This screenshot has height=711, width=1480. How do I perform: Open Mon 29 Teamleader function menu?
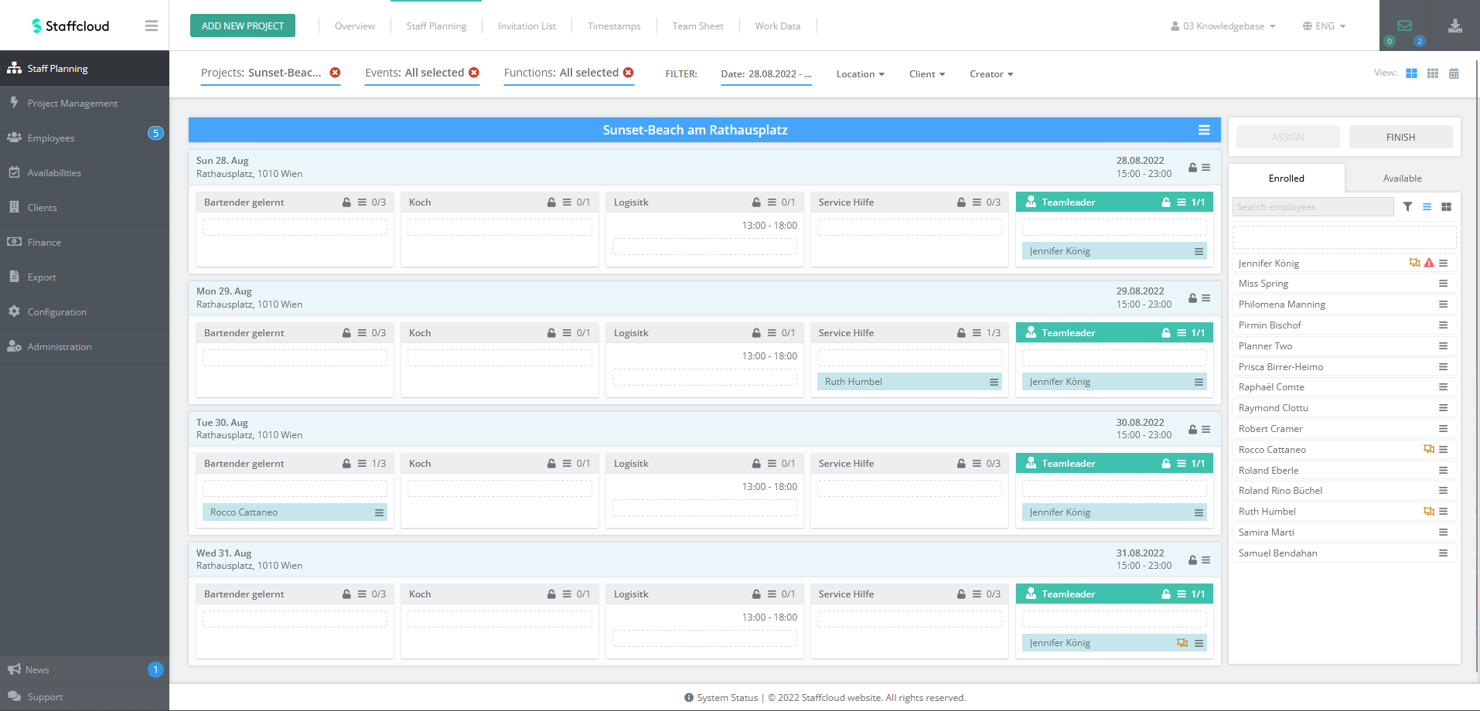pos(1182,333)
